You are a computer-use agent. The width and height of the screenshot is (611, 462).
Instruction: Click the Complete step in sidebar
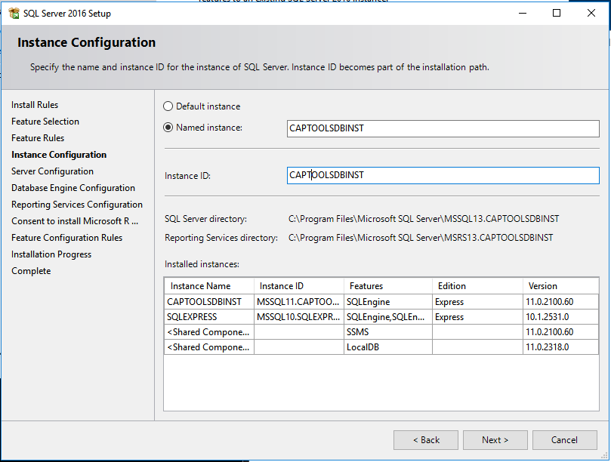30,270
